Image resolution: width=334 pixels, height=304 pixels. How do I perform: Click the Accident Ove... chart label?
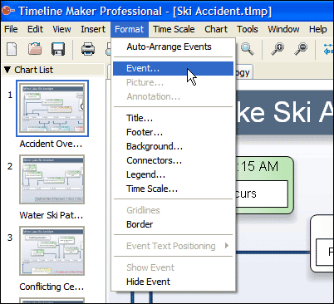51,144
